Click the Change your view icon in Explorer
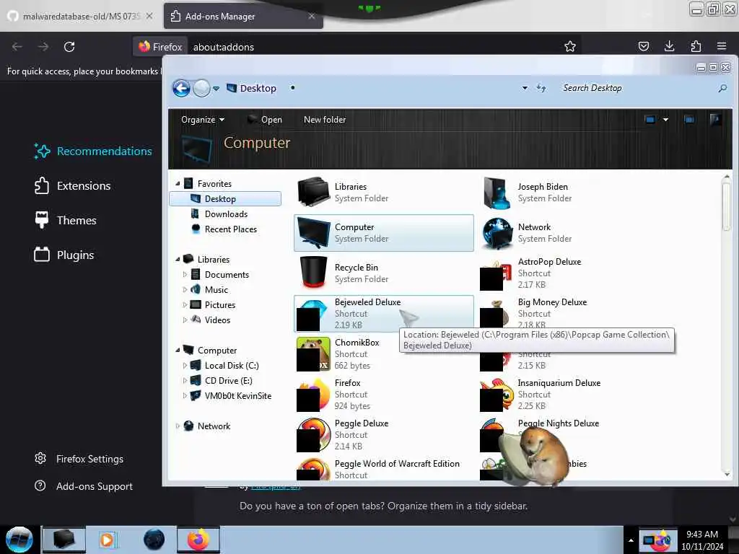 650,120
